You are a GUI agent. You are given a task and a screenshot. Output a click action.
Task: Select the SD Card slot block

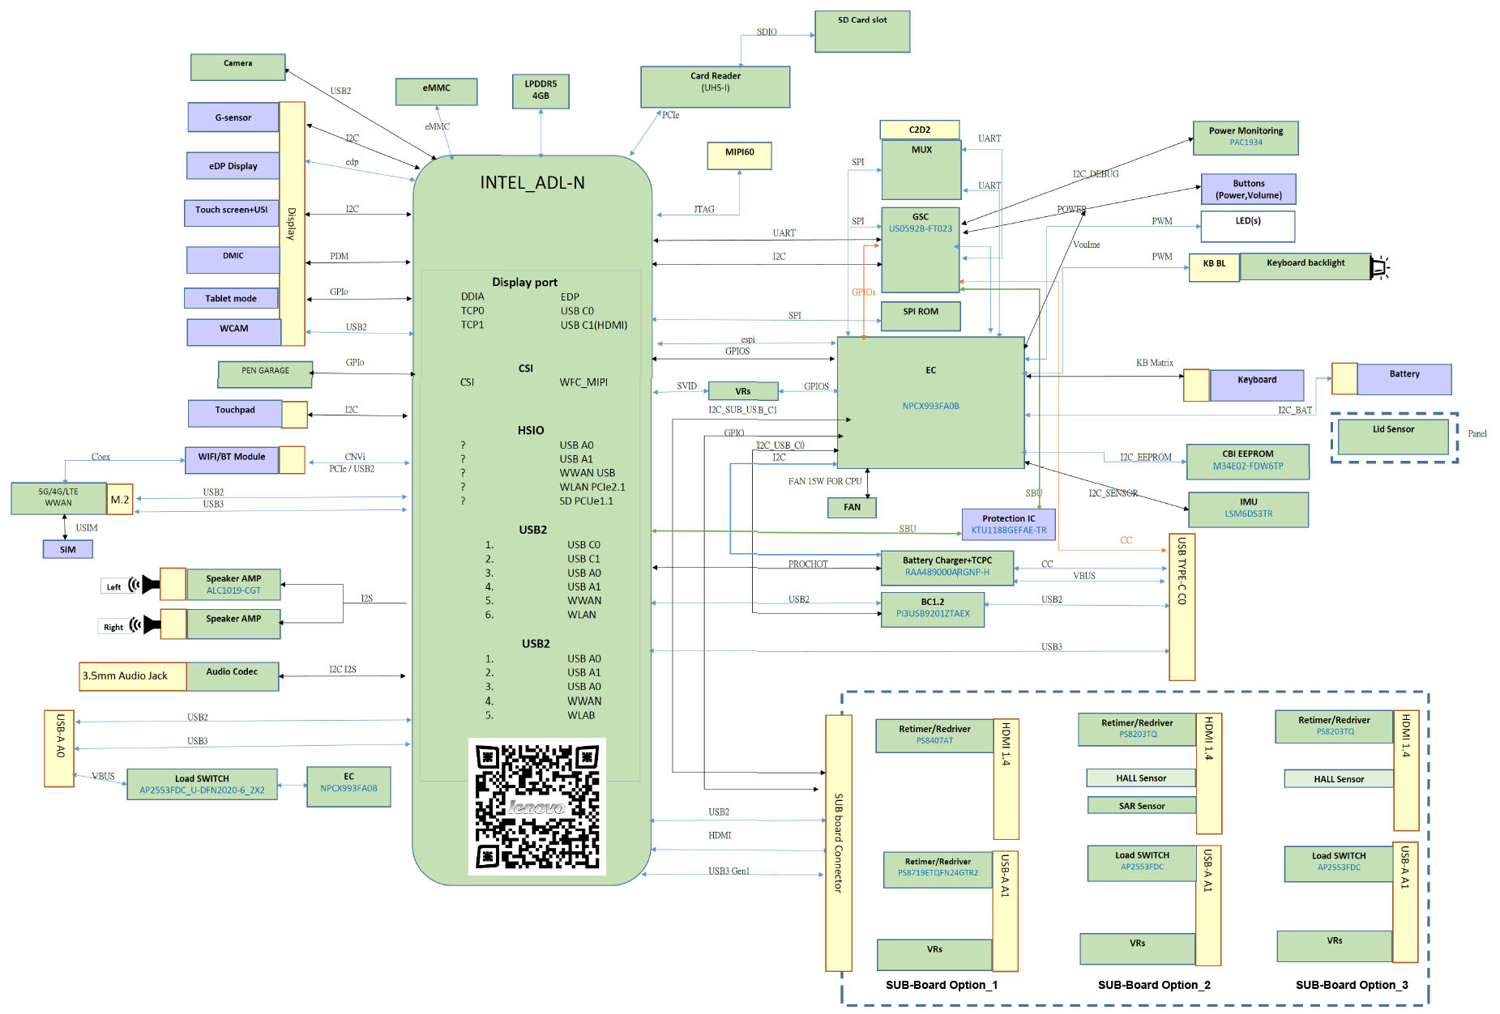click(862, 32)
